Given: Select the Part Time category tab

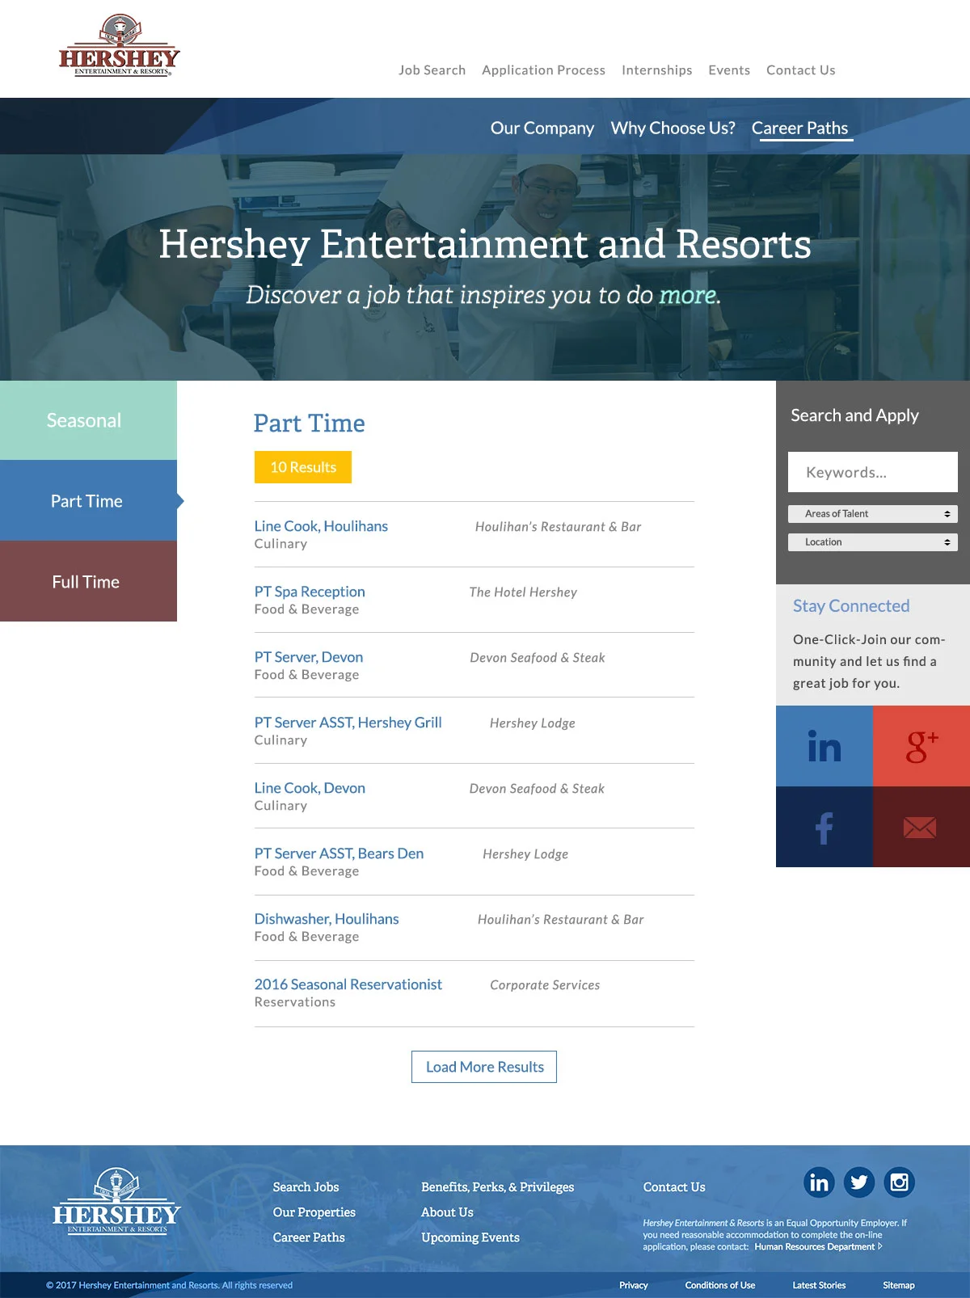Looking at the screenshot, I should tap(88, 501).
